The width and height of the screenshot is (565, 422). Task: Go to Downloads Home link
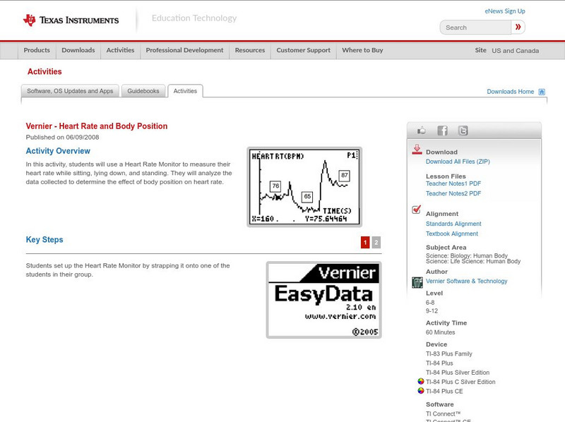pos(510,92)
